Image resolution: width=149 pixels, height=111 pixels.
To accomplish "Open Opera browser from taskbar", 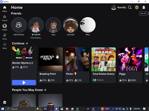I will tap(51, 109).
